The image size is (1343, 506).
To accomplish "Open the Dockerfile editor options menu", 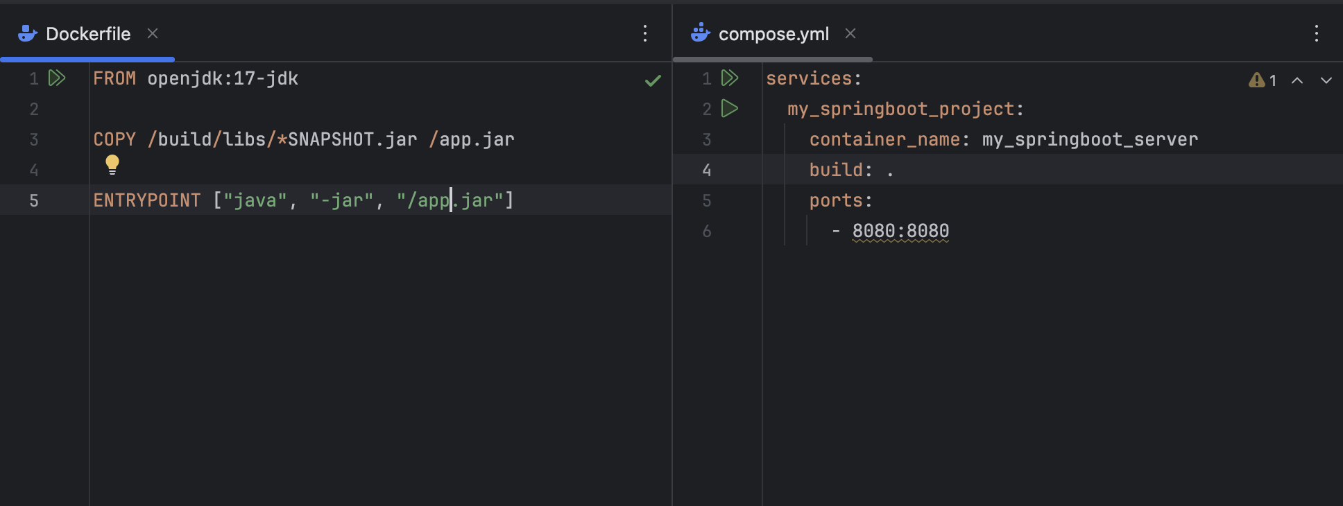I will point(645,33).
